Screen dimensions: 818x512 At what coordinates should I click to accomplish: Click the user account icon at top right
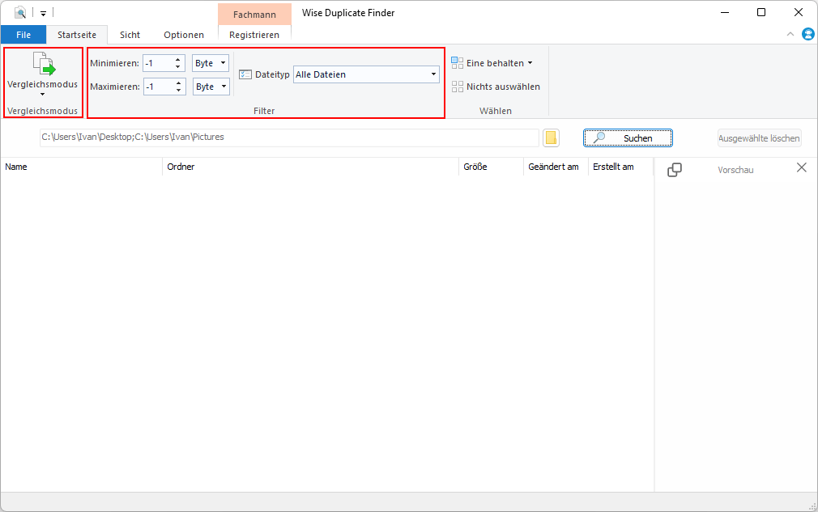click(808, 35)
